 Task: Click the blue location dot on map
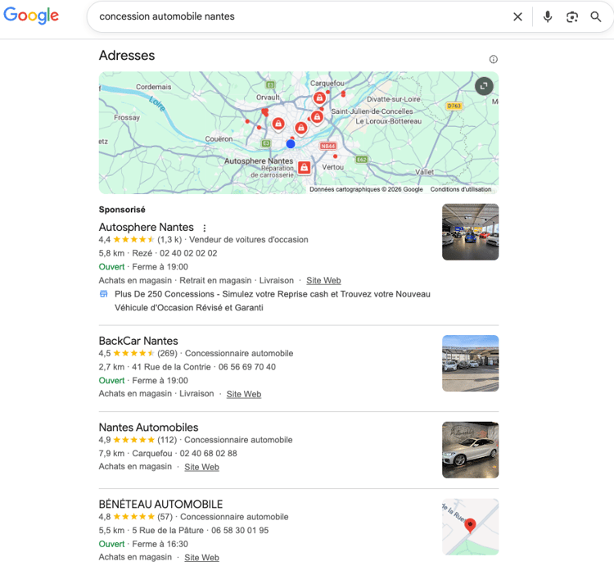pos(291,144)
